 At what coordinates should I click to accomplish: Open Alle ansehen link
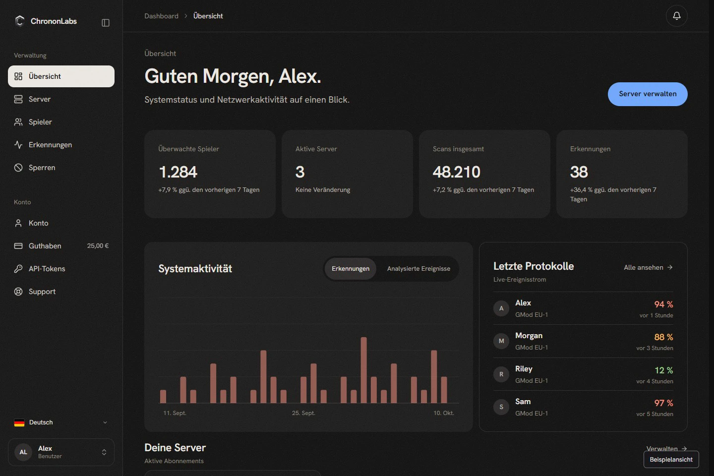pyautogui.click(x=648, y=267)
